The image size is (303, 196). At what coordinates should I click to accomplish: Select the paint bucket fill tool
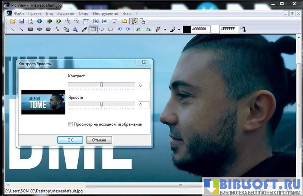(x=66, y=29)
